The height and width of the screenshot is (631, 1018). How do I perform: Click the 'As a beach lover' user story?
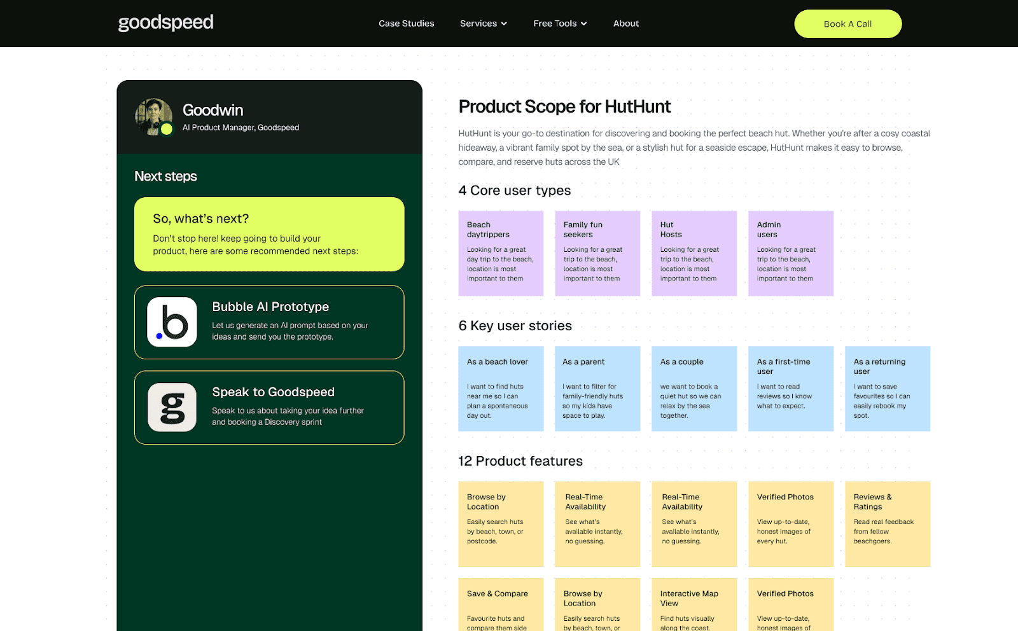(501, 389)
